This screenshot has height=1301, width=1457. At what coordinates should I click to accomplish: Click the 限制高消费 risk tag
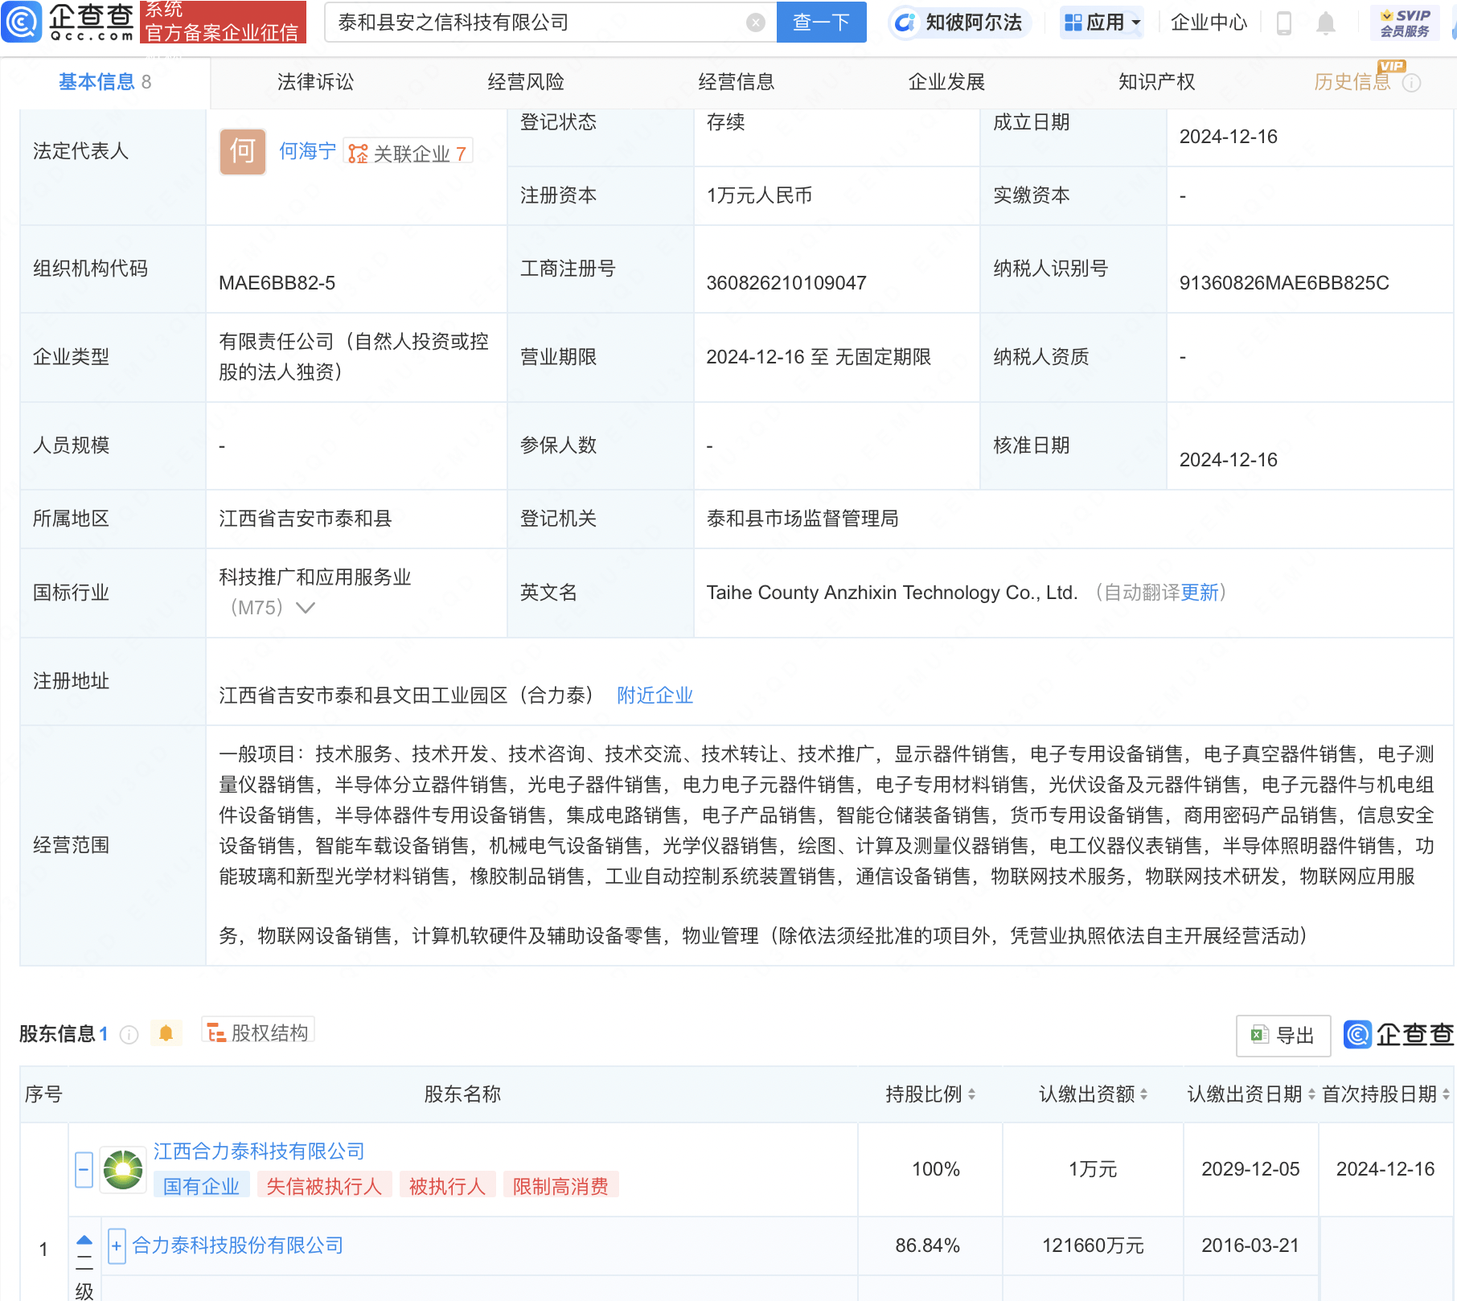point(560,1186)
